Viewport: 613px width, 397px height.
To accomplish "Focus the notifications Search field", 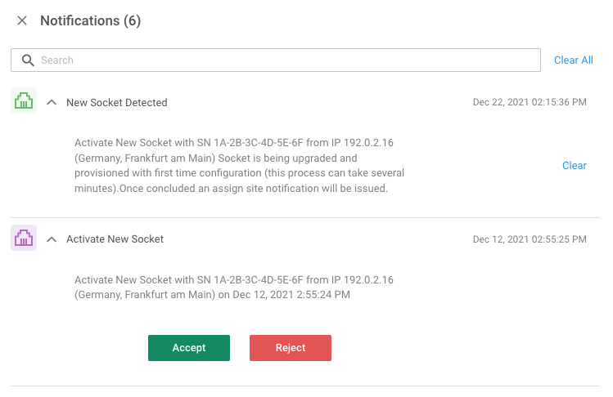I will point(286,60).
